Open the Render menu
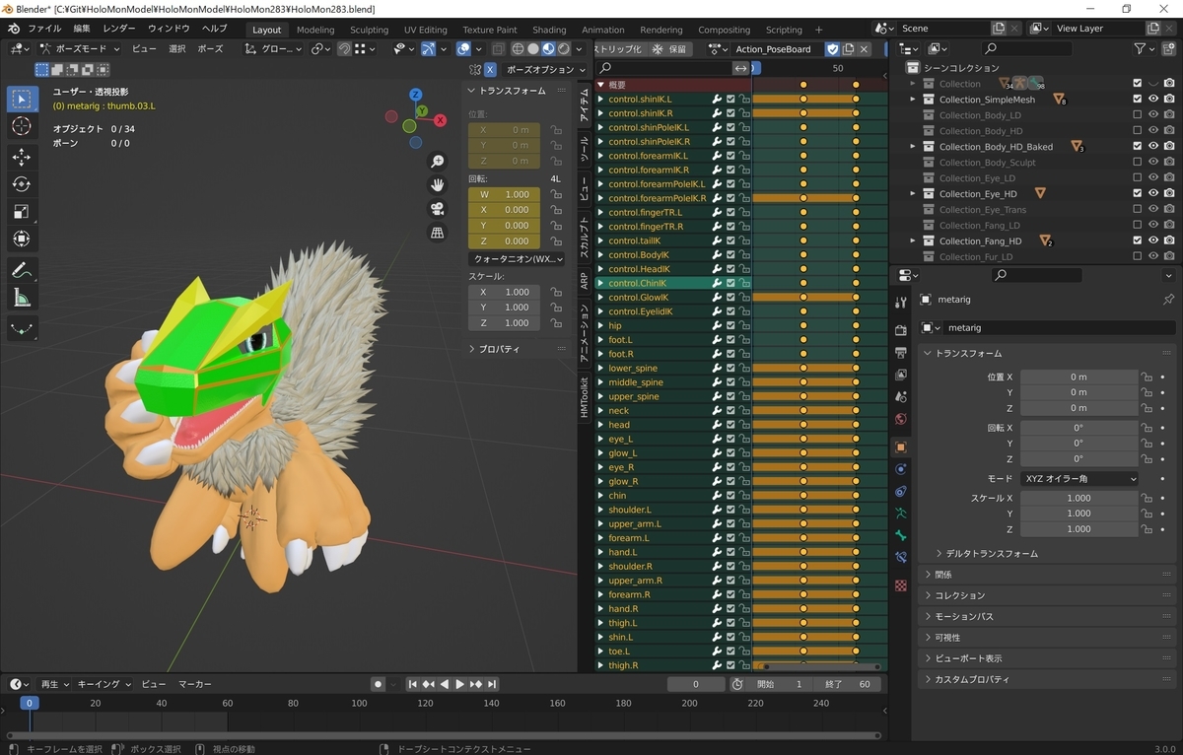1183x755 pixels. pos(119,29)
